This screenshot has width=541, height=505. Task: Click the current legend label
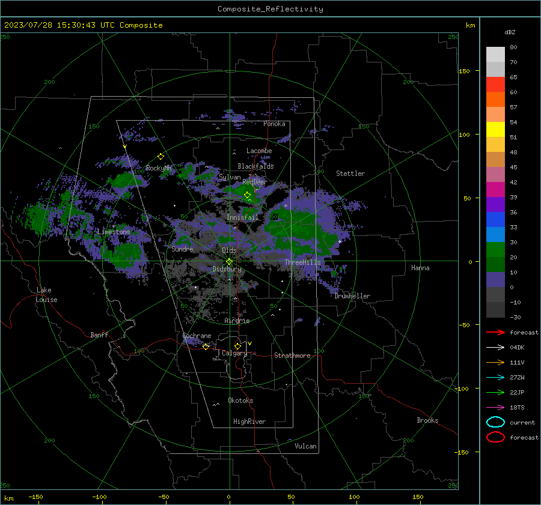point(522,423)
